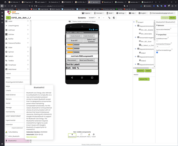Image resolution: width=178 pixels, height=146 pixels.
Task: Open the project properties icon beside the minus button
Action: (x=109, y=18)
